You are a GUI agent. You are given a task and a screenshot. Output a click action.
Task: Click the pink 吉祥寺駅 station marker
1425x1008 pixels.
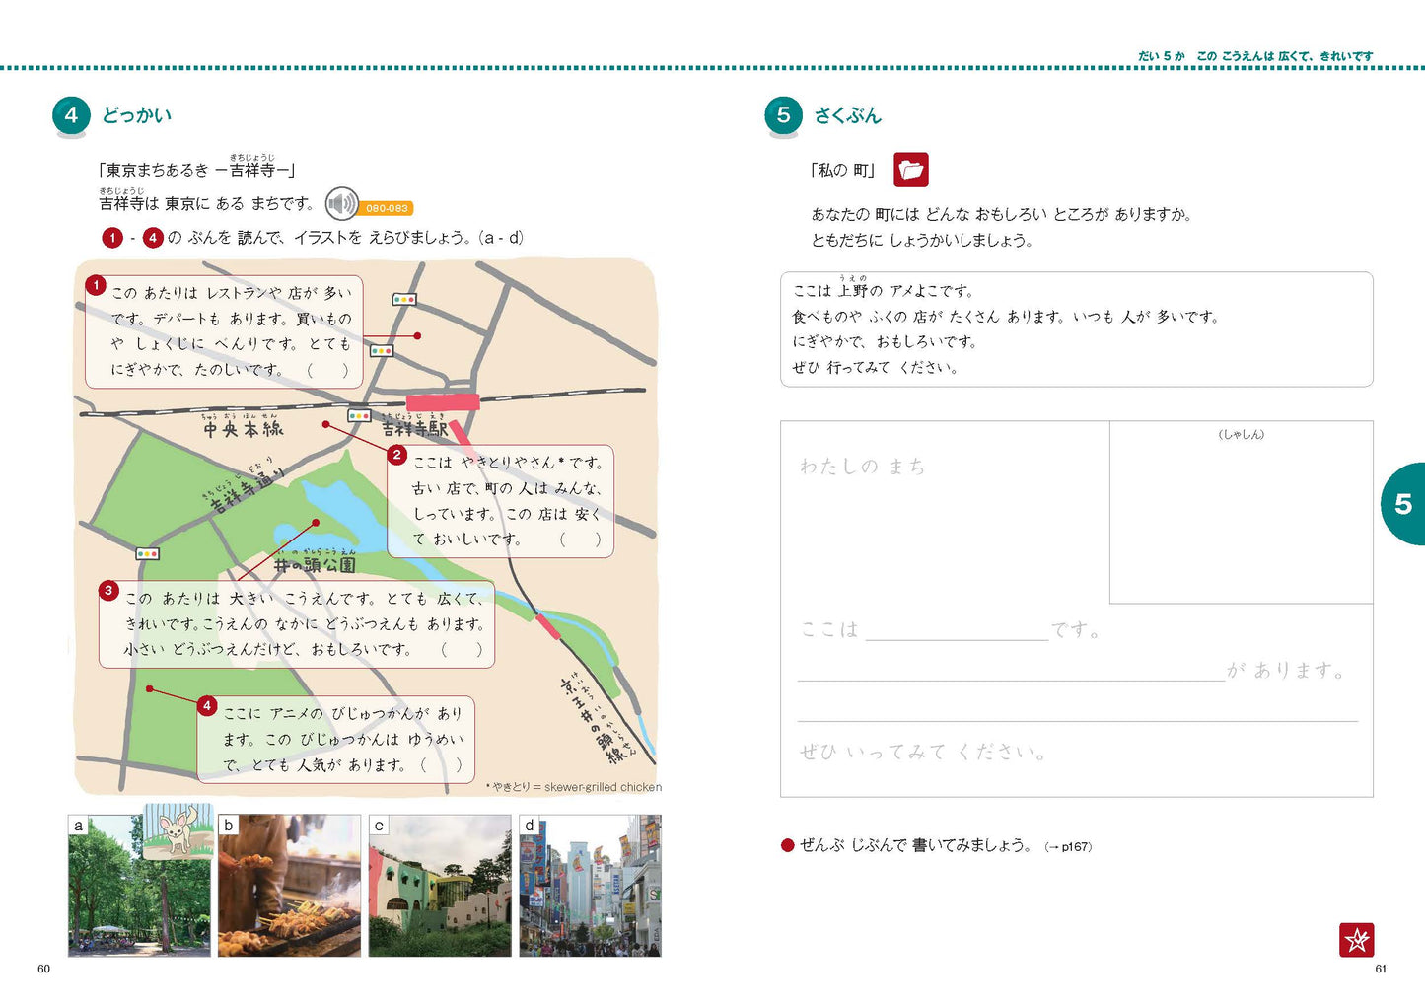pos(443,401)
